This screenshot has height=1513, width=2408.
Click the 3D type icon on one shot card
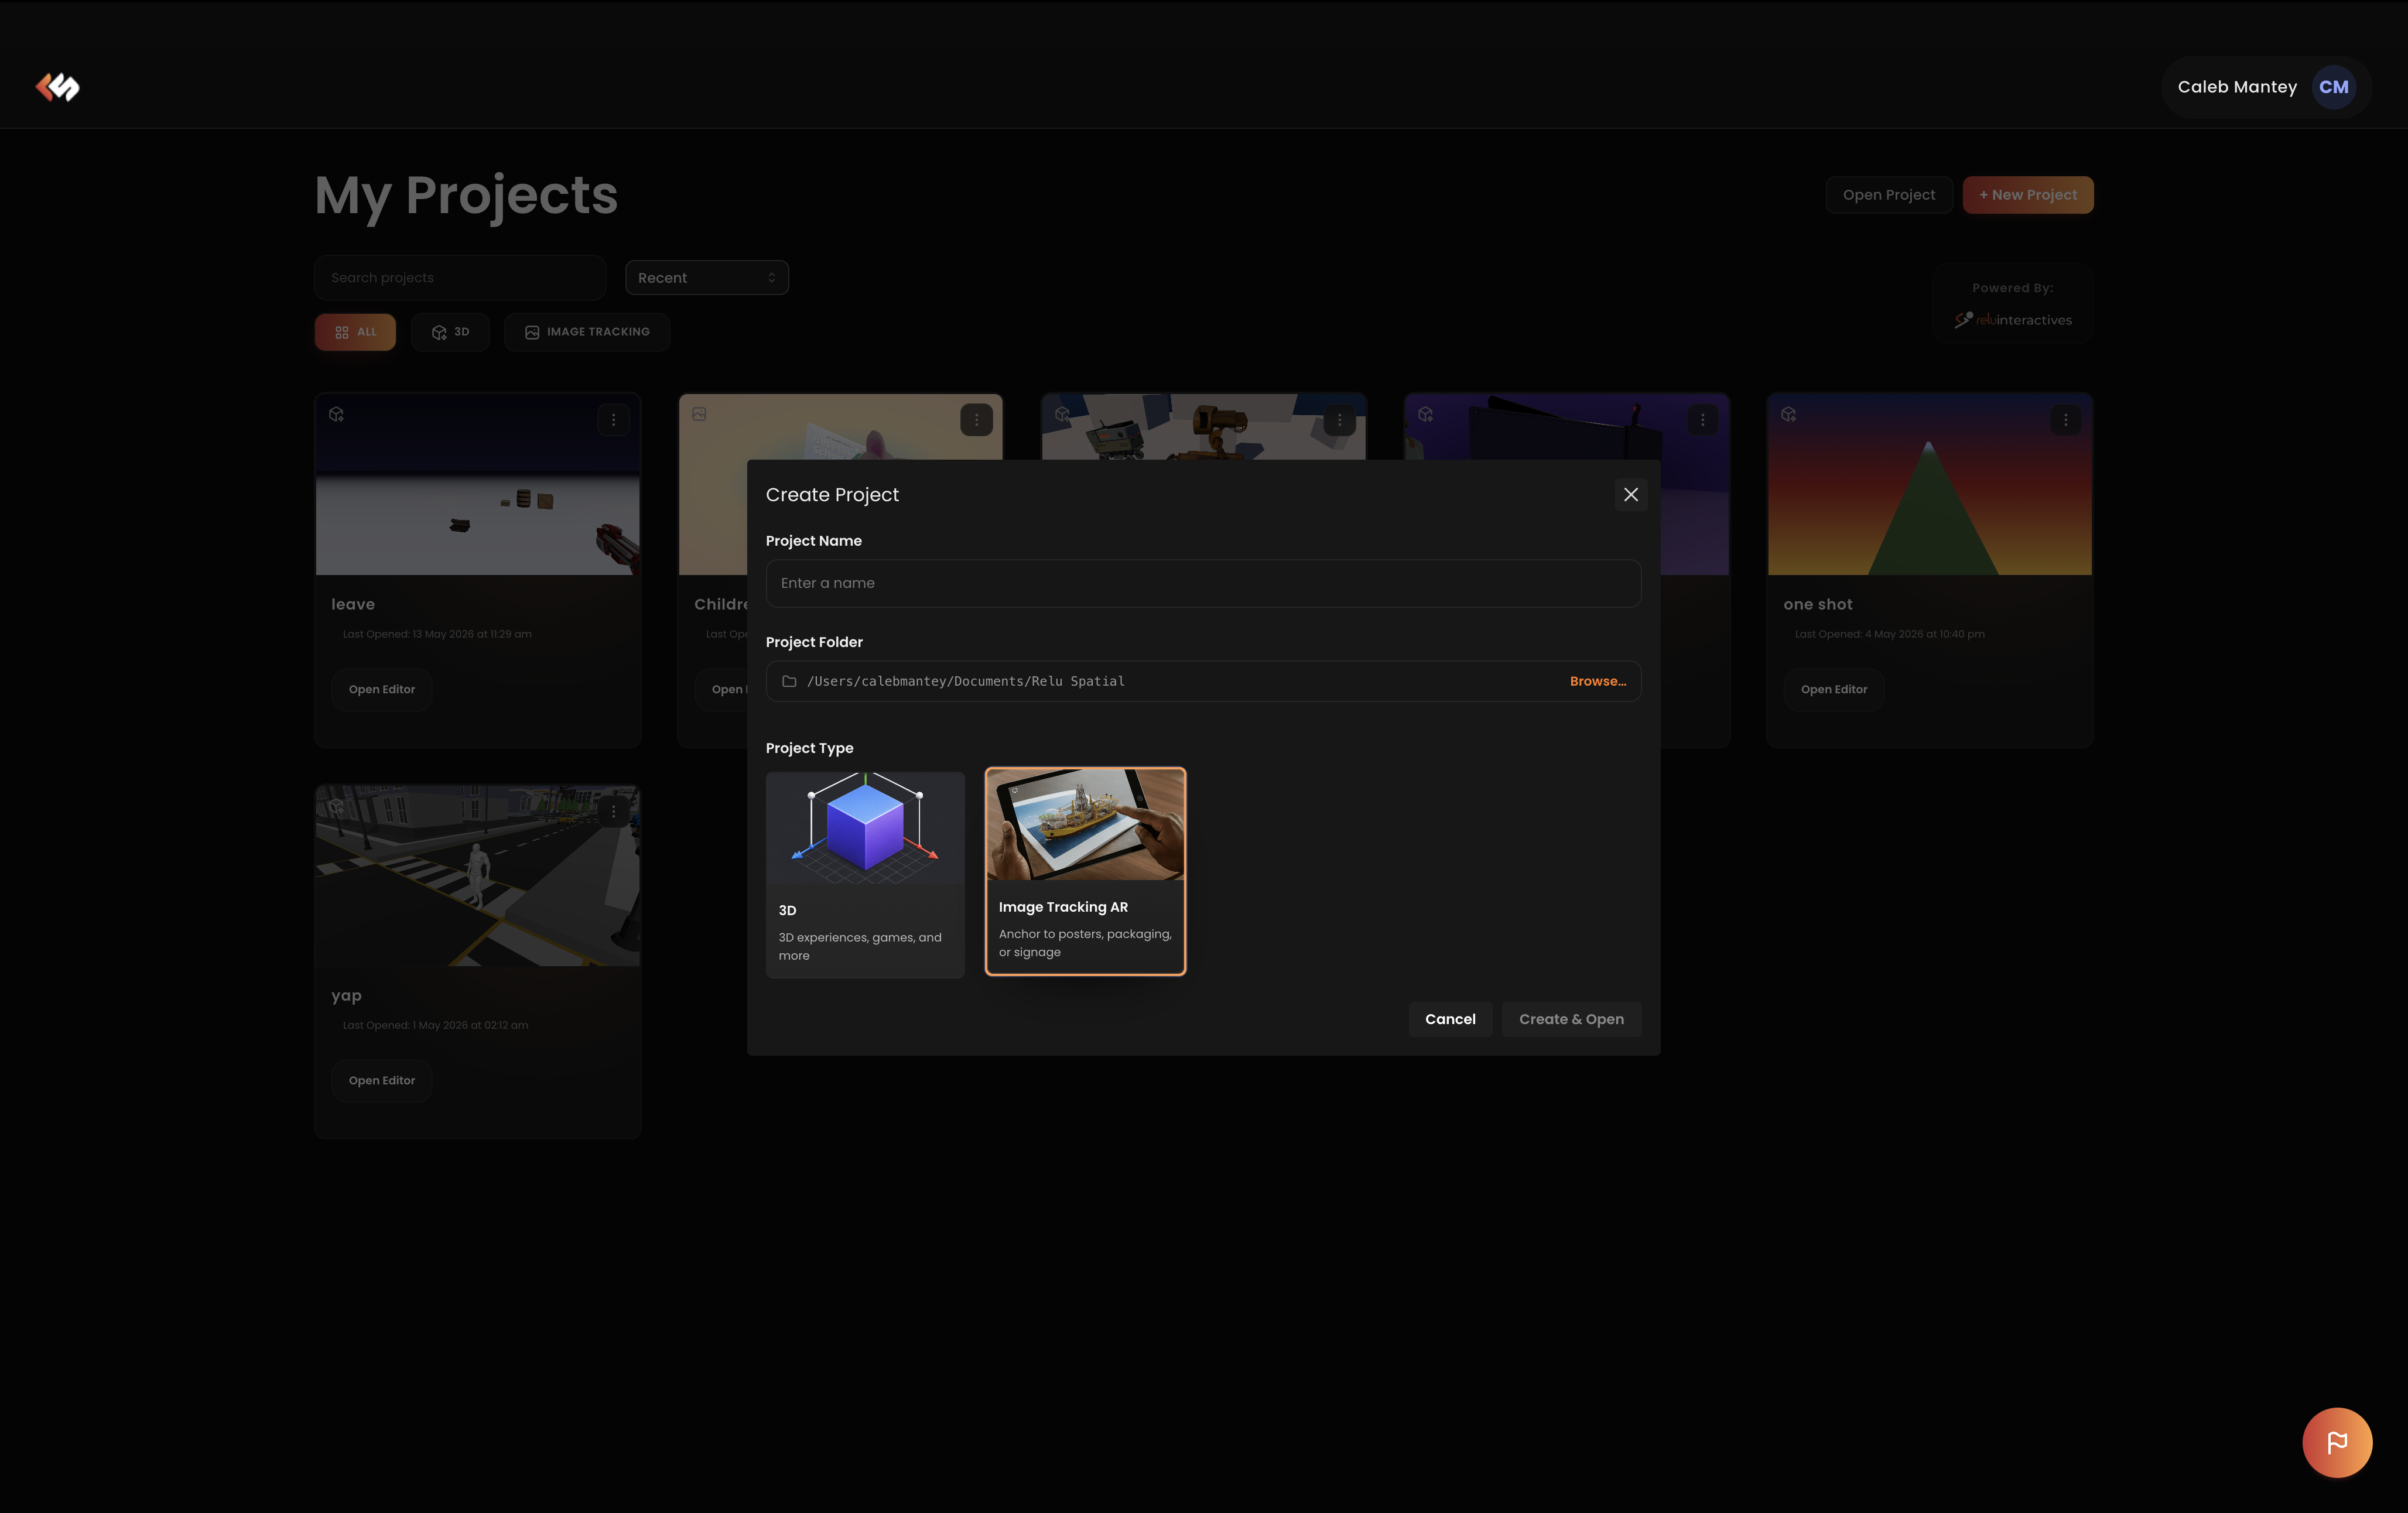click(1788, 414)
